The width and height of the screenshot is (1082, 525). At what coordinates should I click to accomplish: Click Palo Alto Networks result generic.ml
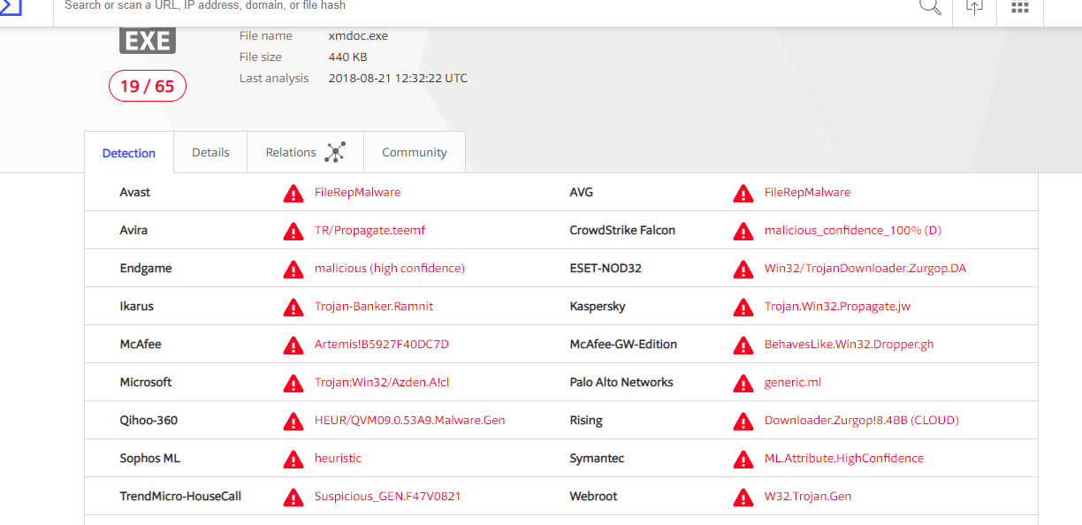pos(793,383)
